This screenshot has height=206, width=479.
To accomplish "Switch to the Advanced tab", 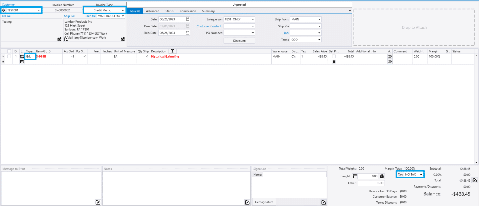I will (x=153, y=11).
